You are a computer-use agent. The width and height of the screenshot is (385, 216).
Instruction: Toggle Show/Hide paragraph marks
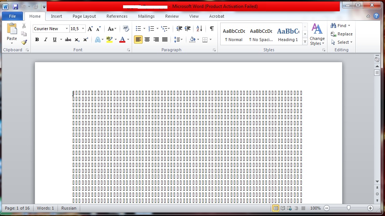pos(212,29)
